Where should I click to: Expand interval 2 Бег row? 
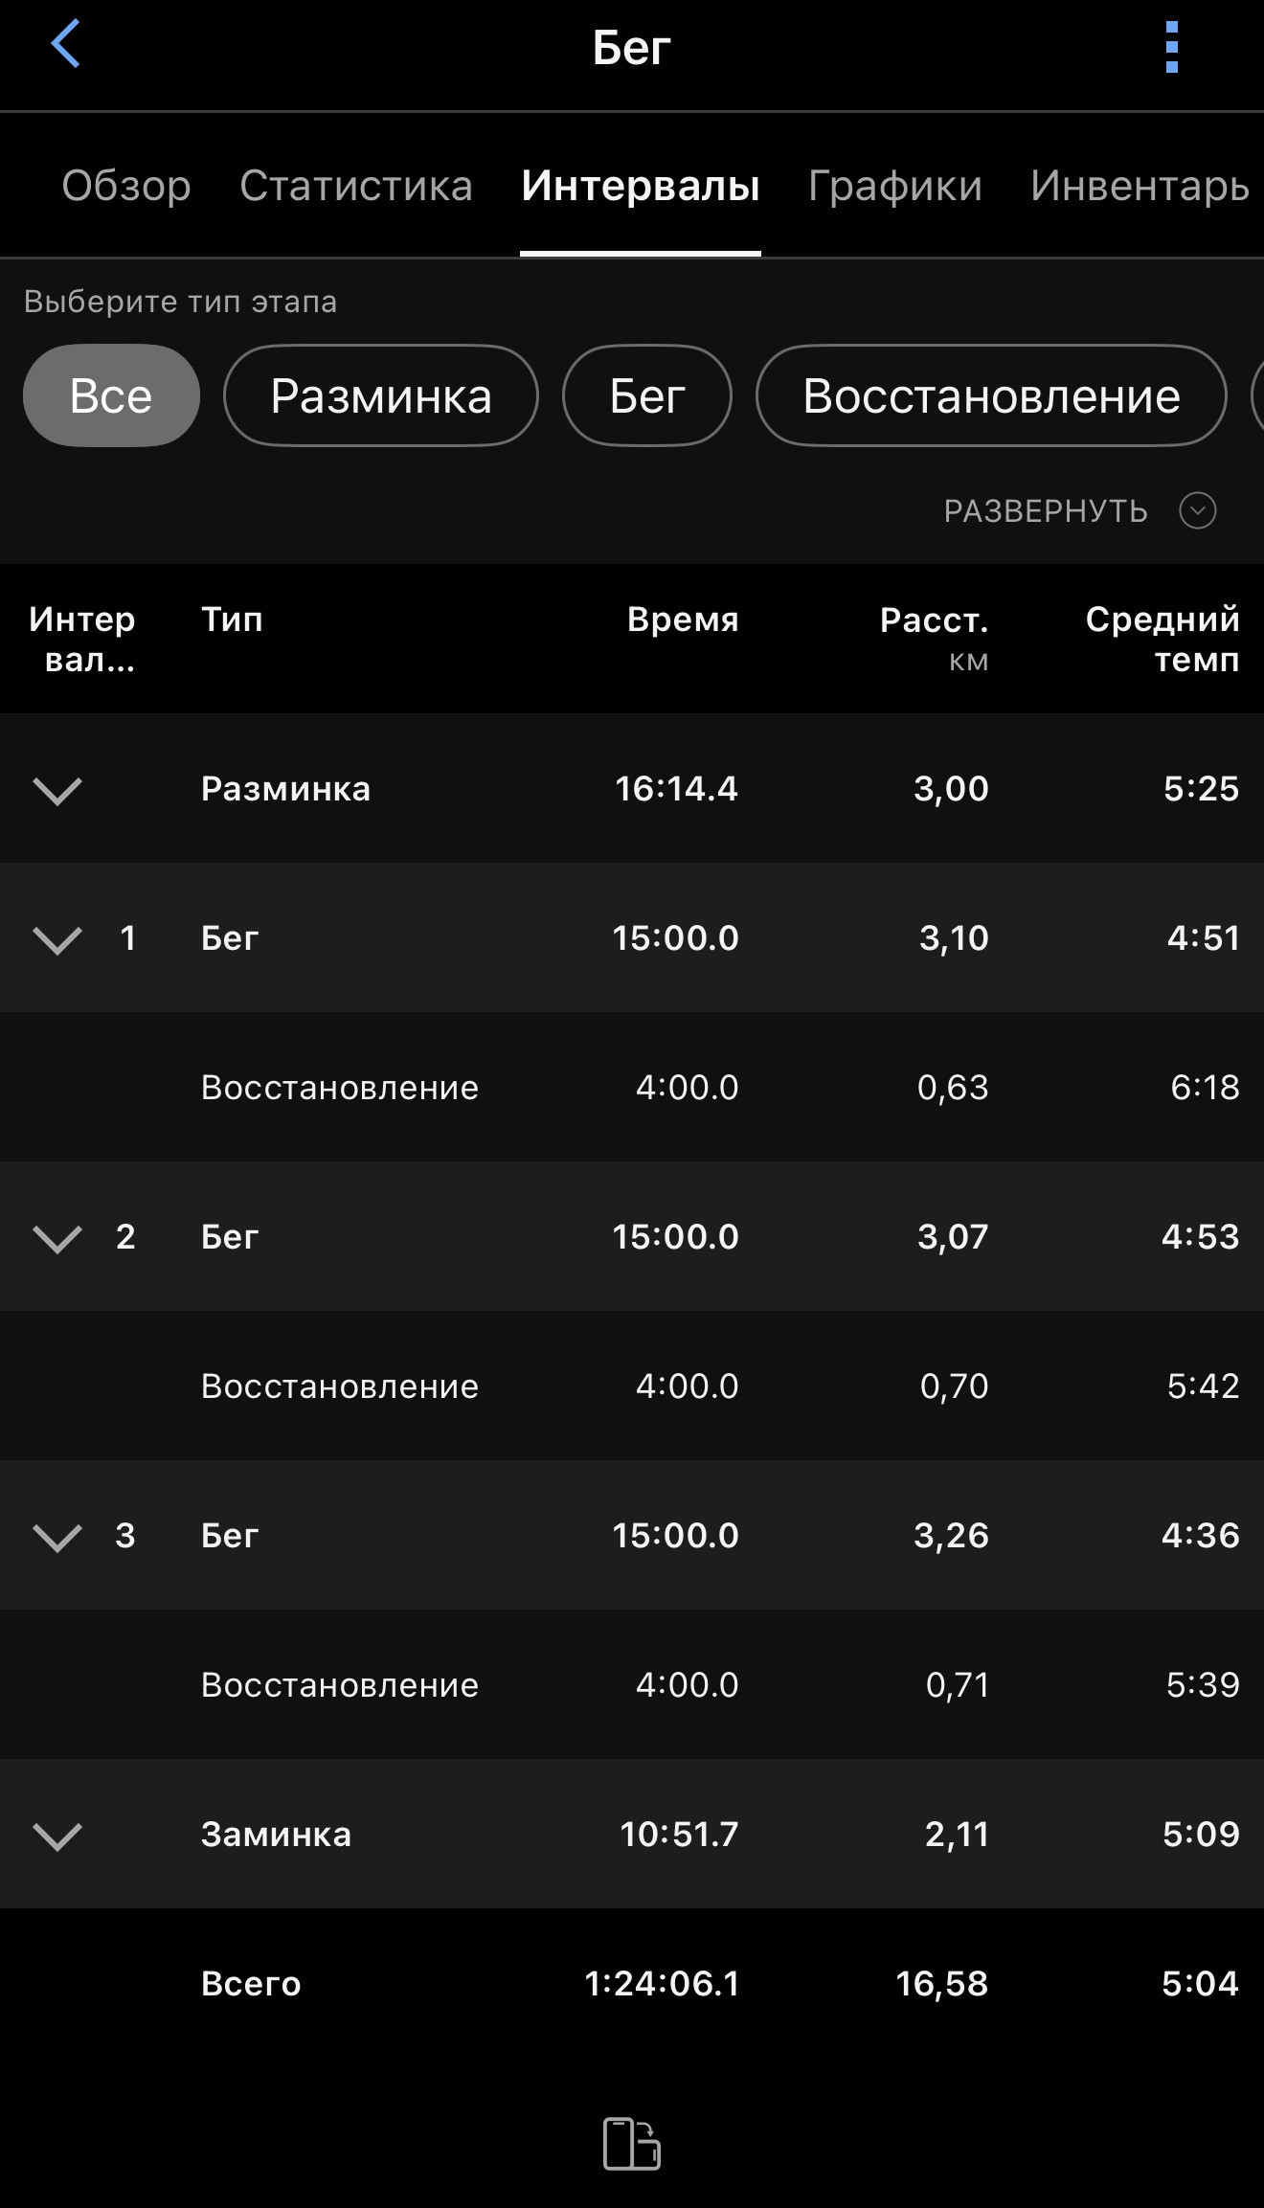(x=57, y=1238)
